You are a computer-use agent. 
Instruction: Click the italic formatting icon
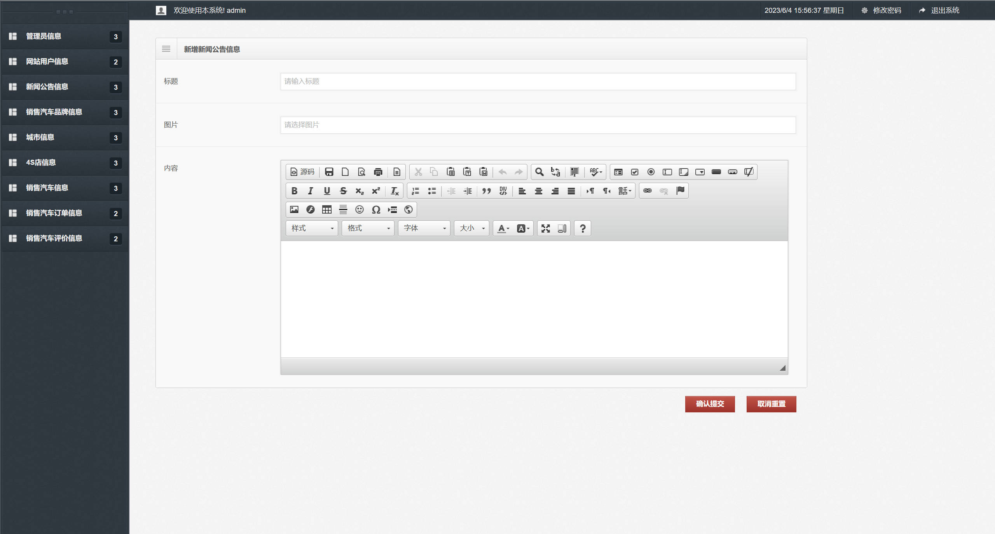pos(310,191)
